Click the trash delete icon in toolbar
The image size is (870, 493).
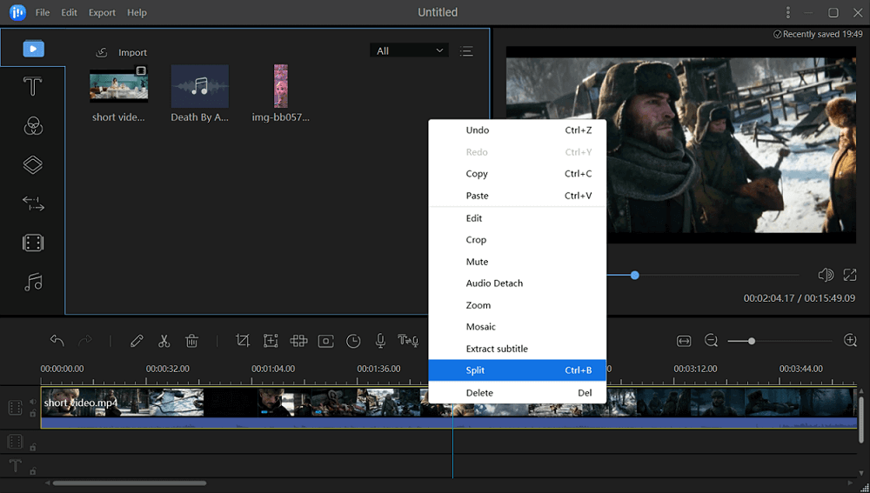192,341
